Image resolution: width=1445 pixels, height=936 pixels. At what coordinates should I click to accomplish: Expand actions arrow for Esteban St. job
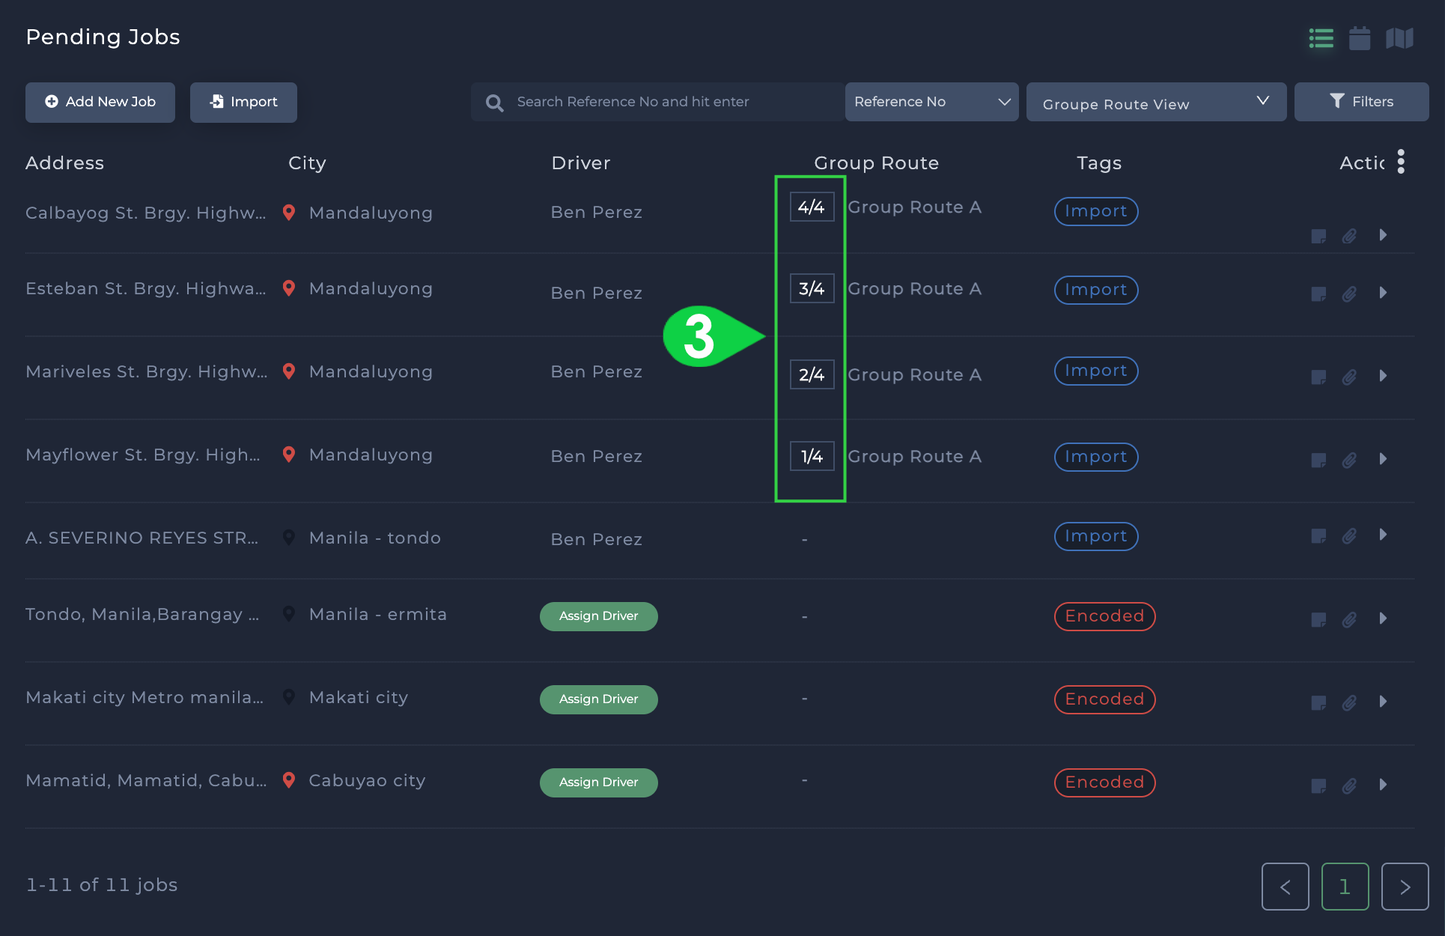pyautogui.click(x=1383, y=293)
